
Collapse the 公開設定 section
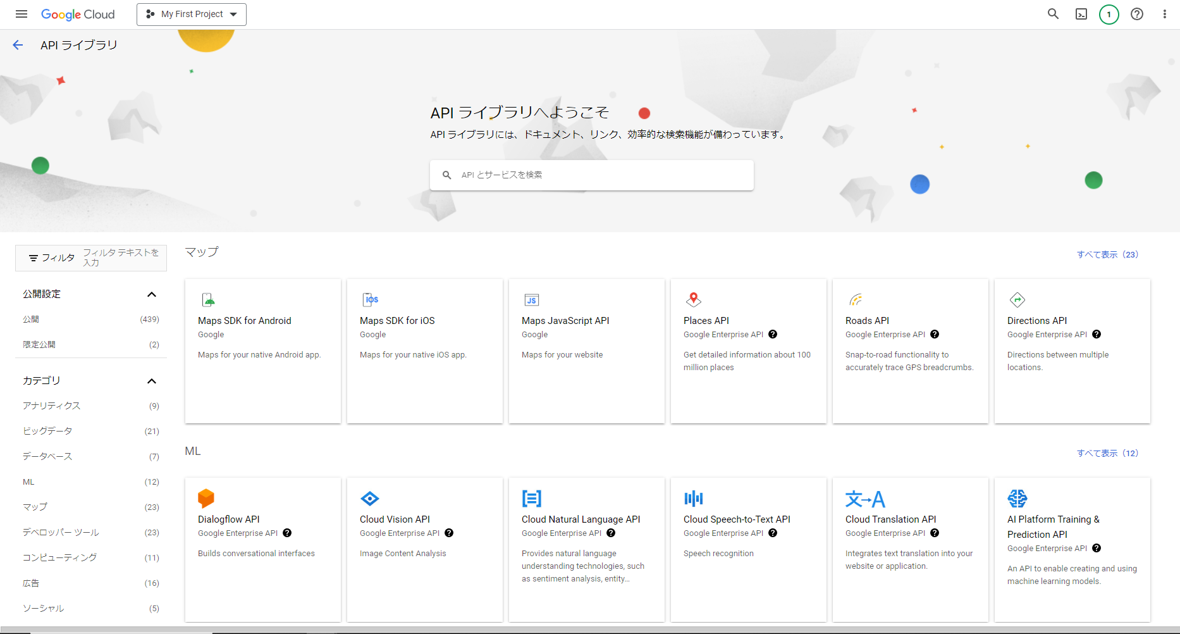click(x=152, y=294)
